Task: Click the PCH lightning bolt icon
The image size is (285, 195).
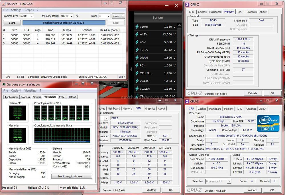Action: click(137, 65)
